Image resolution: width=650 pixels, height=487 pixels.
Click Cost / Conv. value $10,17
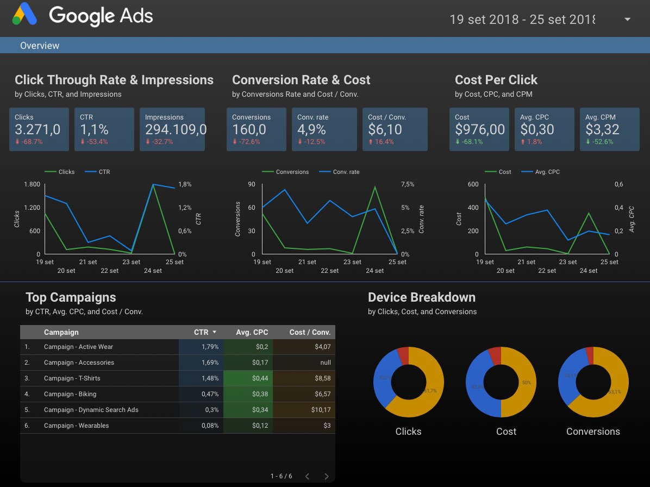pos(321,409)
